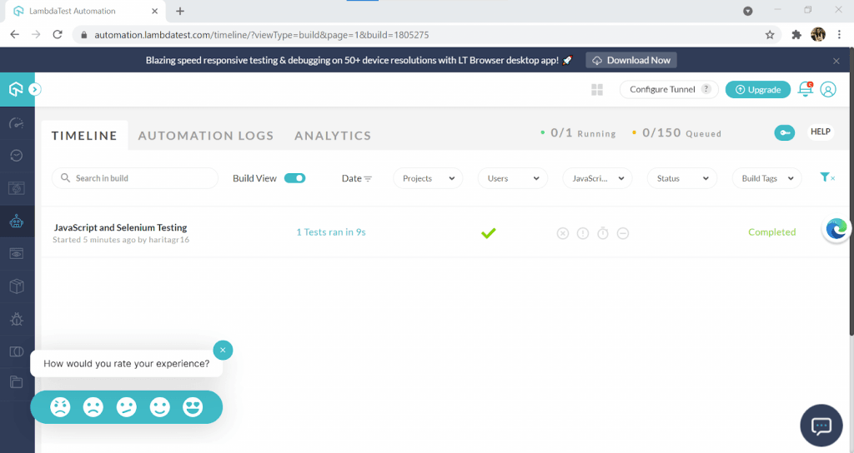Click the Search in build field
The image size is (854, 453).
pos(135,178)
